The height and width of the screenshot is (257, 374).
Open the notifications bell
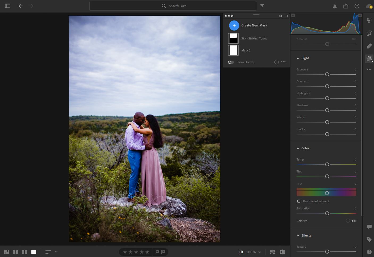tap(335, 6)
